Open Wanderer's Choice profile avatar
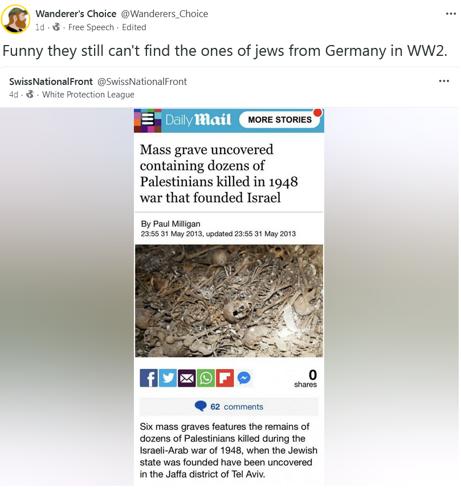 point(15,19)
